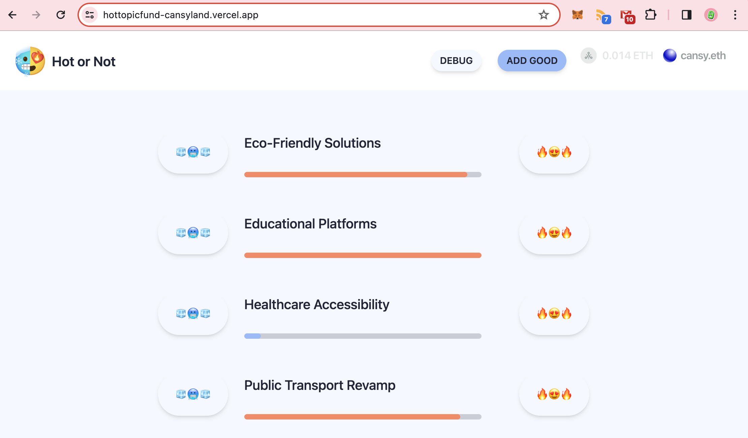Click the ADD GOOD button

pyautogui.click(x=532, y=61)
